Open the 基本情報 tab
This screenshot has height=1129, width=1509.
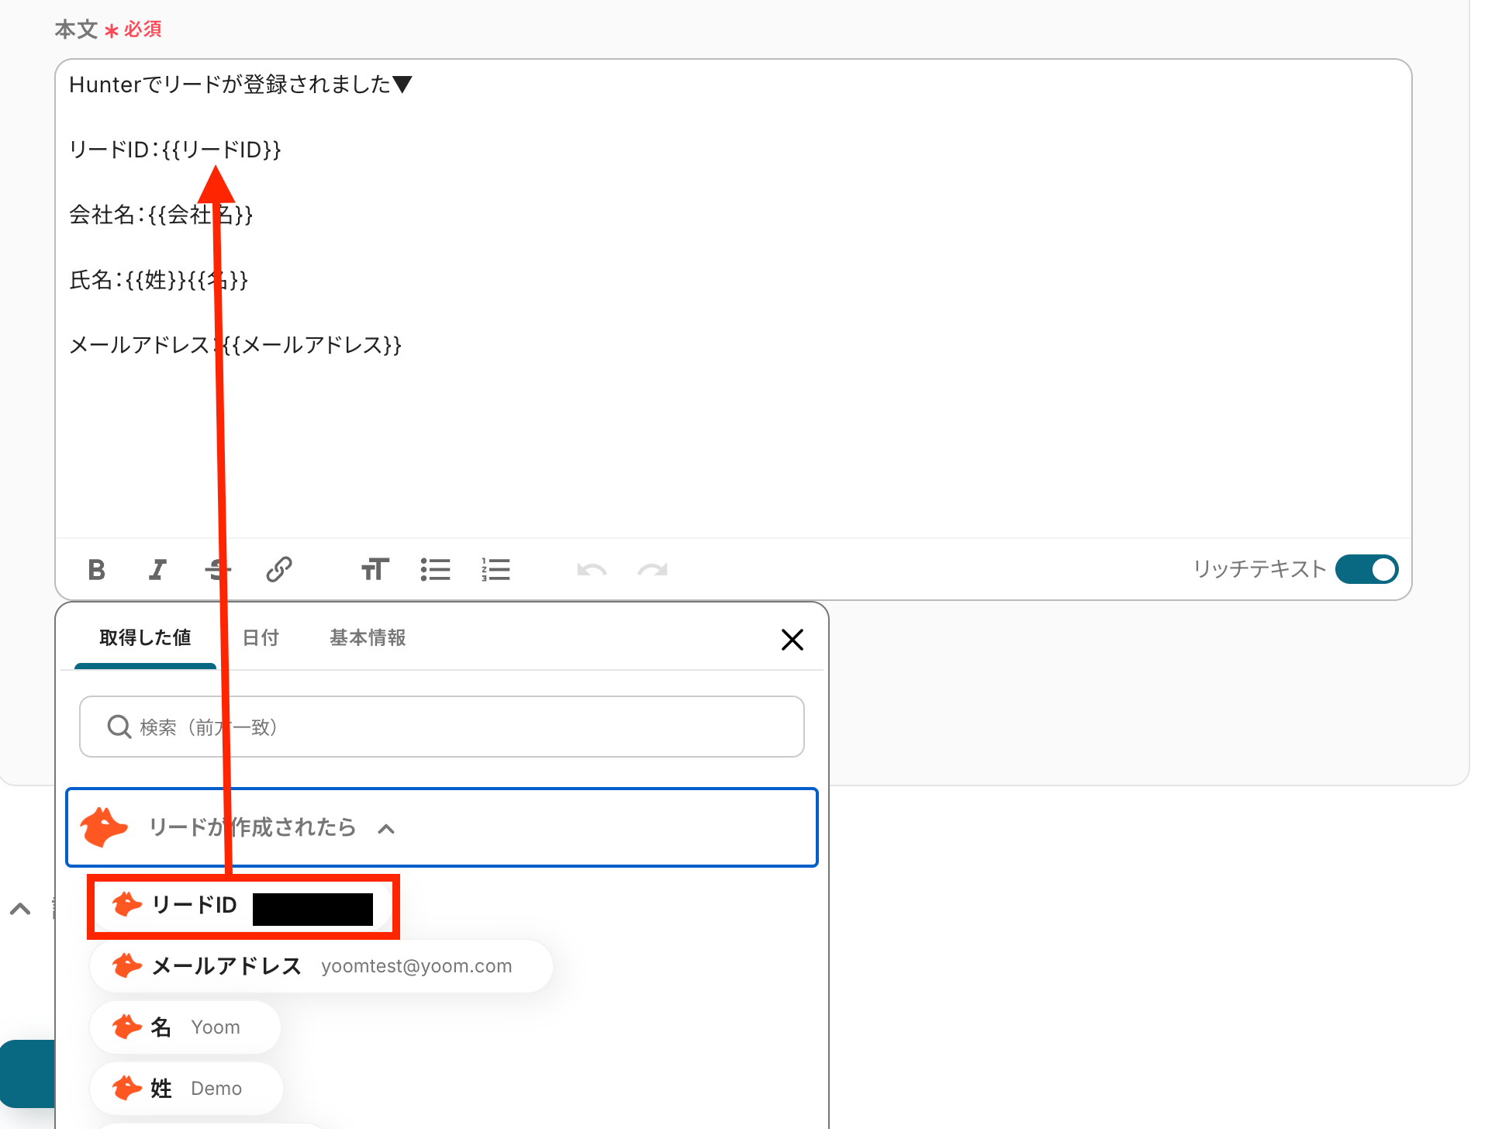pyautogui.click(x=368, y=638)
